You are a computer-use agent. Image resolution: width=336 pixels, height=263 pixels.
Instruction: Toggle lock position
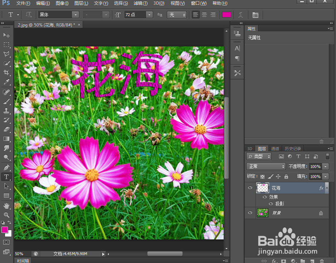point(278,176)
